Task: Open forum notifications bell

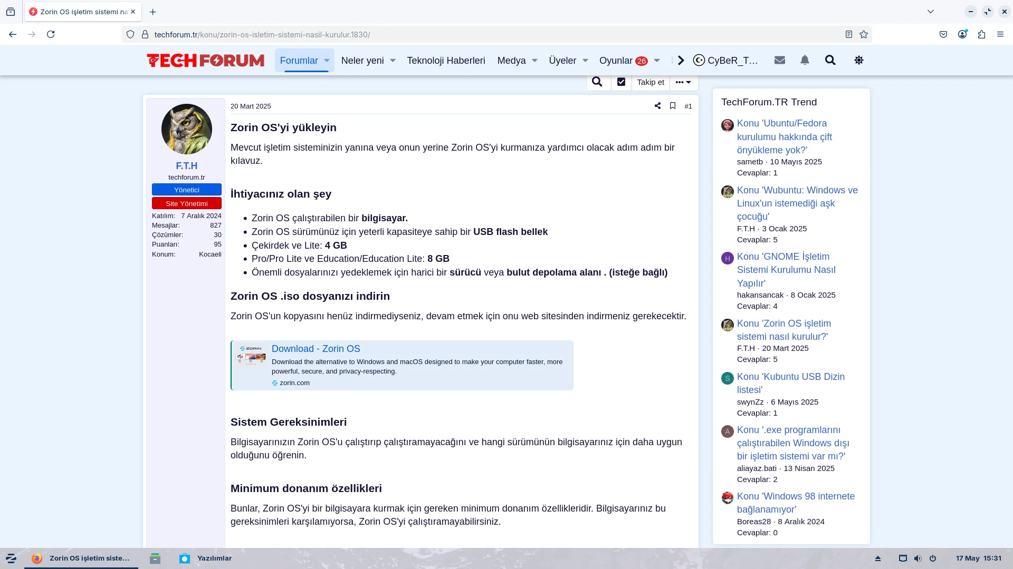Action: (805, 60)
